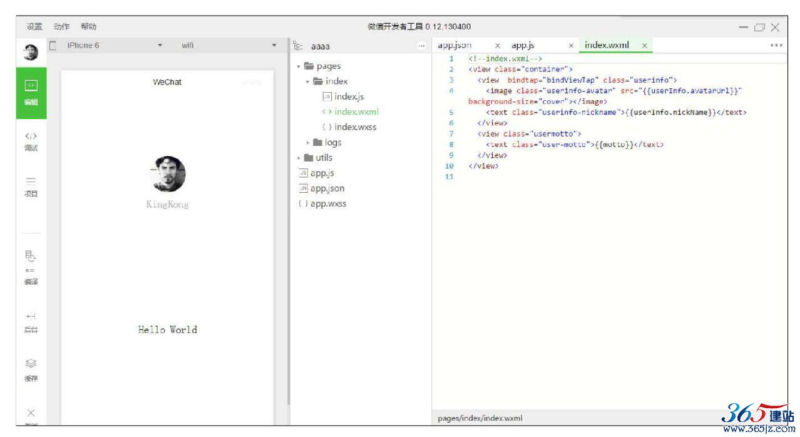800x437 pixels.
Task: Close the index.wxml tab
Action: coord(644,46)
